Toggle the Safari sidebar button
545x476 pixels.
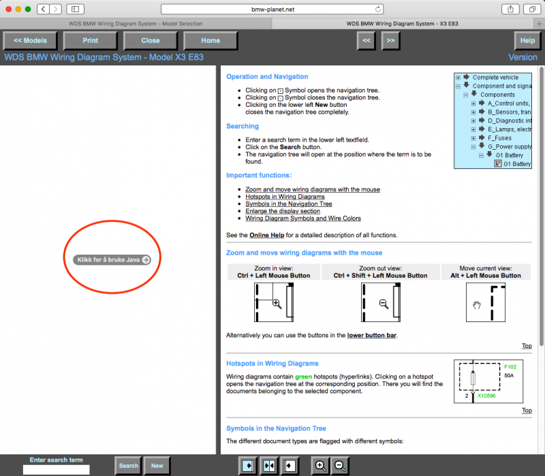tap(75, 9)
